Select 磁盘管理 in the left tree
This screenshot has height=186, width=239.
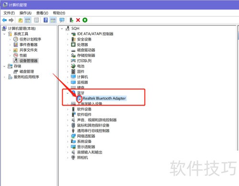(27, 71)
